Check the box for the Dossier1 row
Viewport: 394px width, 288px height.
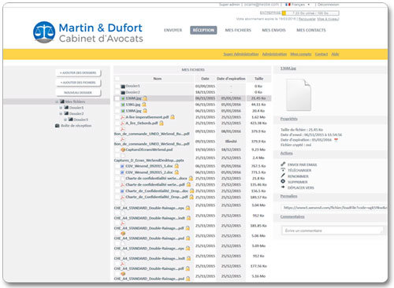pos(117,86)
